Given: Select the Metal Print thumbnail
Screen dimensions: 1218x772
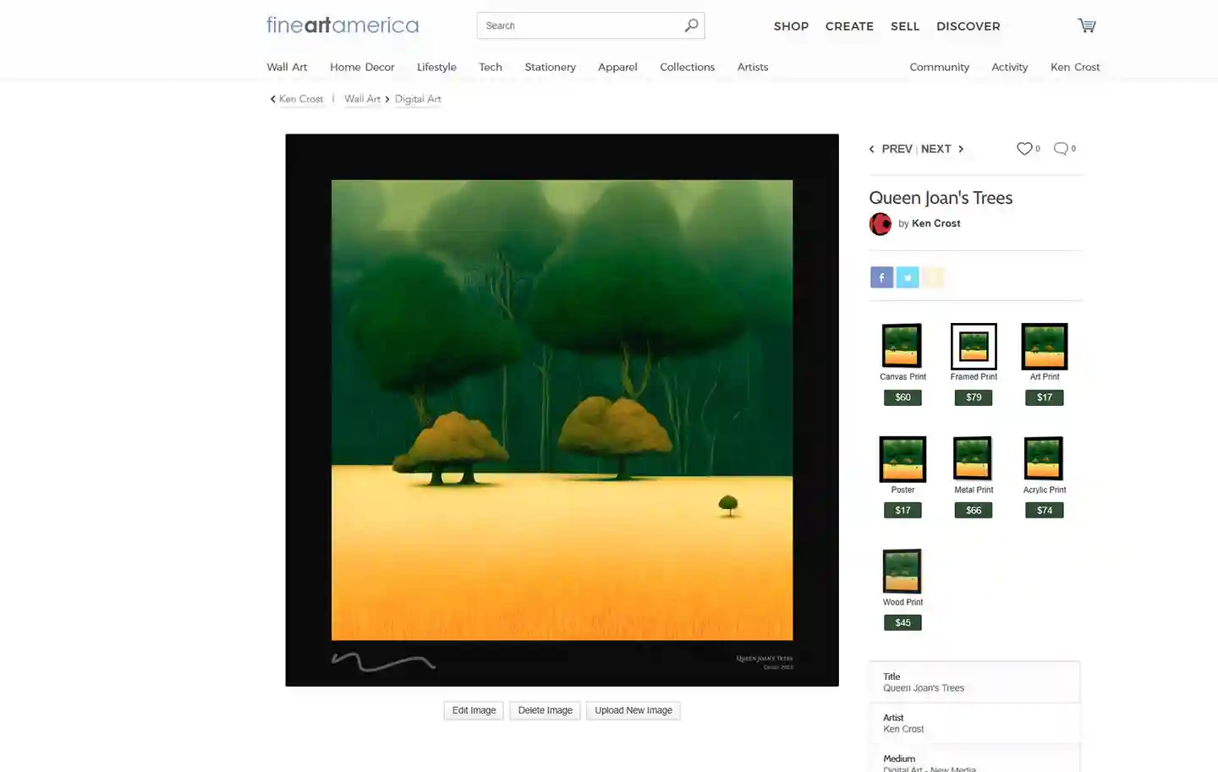Looking at the screenshot, I should point(973,458).
